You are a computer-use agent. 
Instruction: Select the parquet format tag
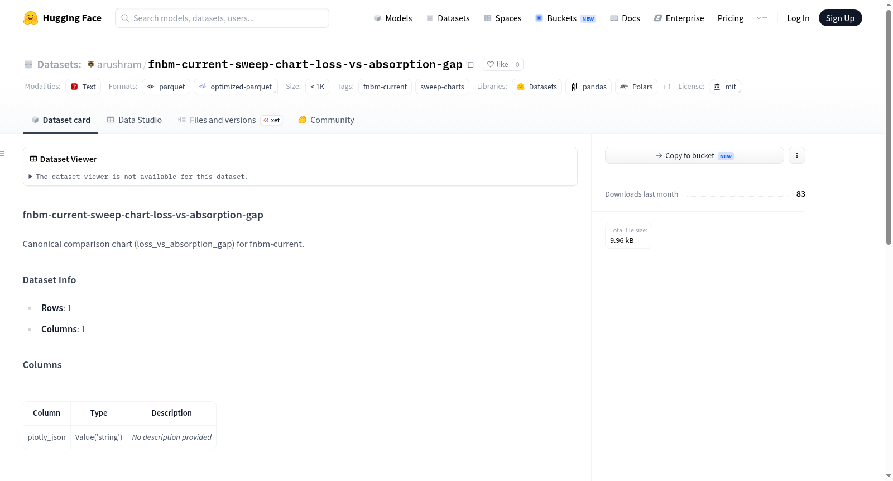point(166,87)
